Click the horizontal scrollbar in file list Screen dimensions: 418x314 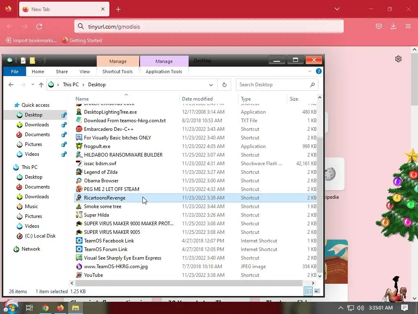click(189, 283)
